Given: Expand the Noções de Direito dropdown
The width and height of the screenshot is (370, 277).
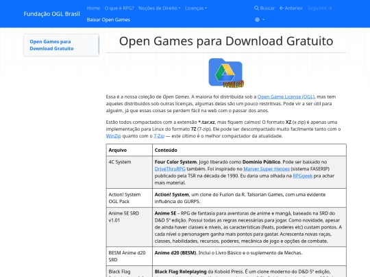Looking at the screenshot, I should (x=159, y=8).
